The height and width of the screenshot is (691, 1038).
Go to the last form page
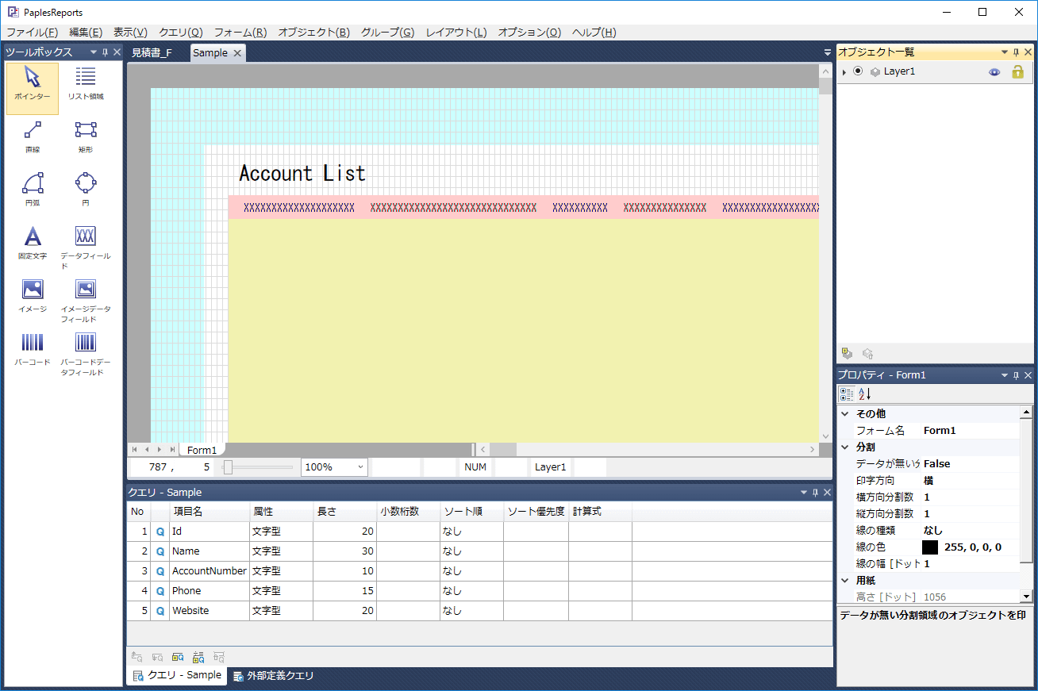click(x=173, y=450)
